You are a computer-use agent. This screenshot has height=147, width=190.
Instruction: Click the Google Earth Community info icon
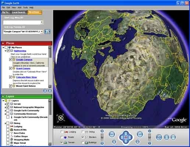tap(12, 117)
